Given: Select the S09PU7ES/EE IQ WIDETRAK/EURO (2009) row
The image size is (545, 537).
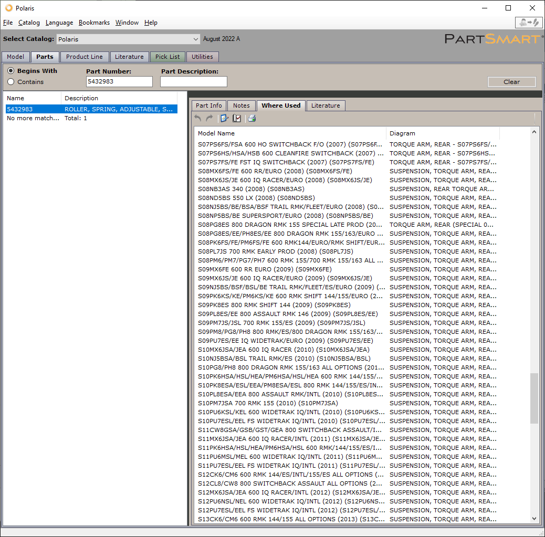Looking at the screenshot, I should click(x=347, y=341).
